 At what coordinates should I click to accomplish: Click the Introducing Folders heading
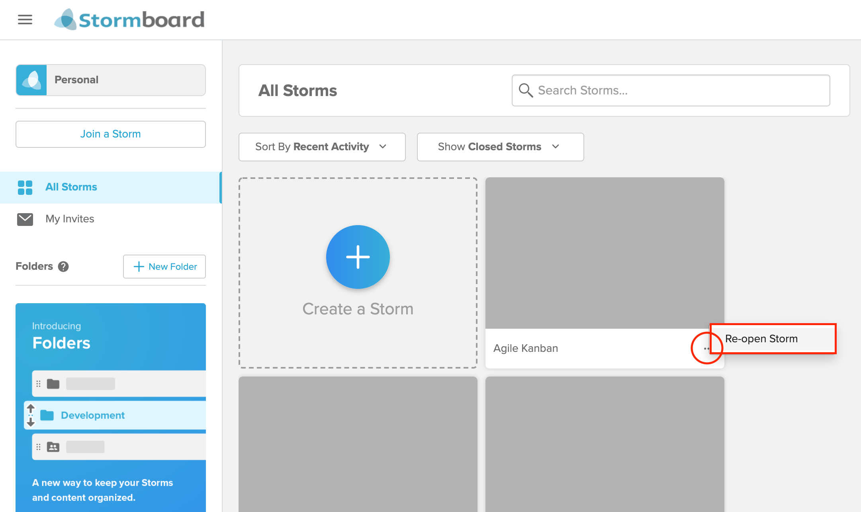(61, 336)
